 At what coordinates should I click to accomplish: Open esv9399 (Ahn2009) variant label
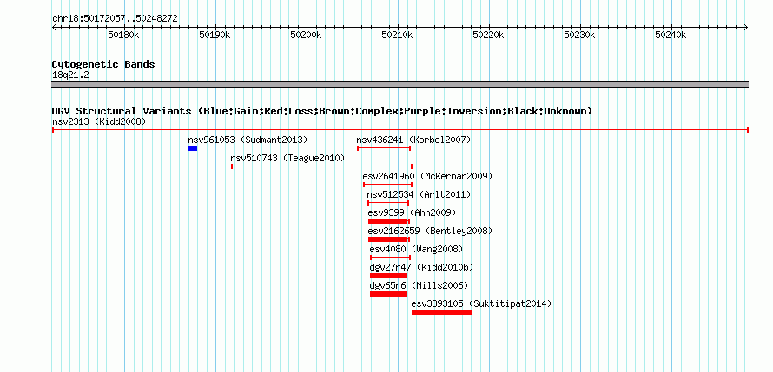tap(413, 212)
